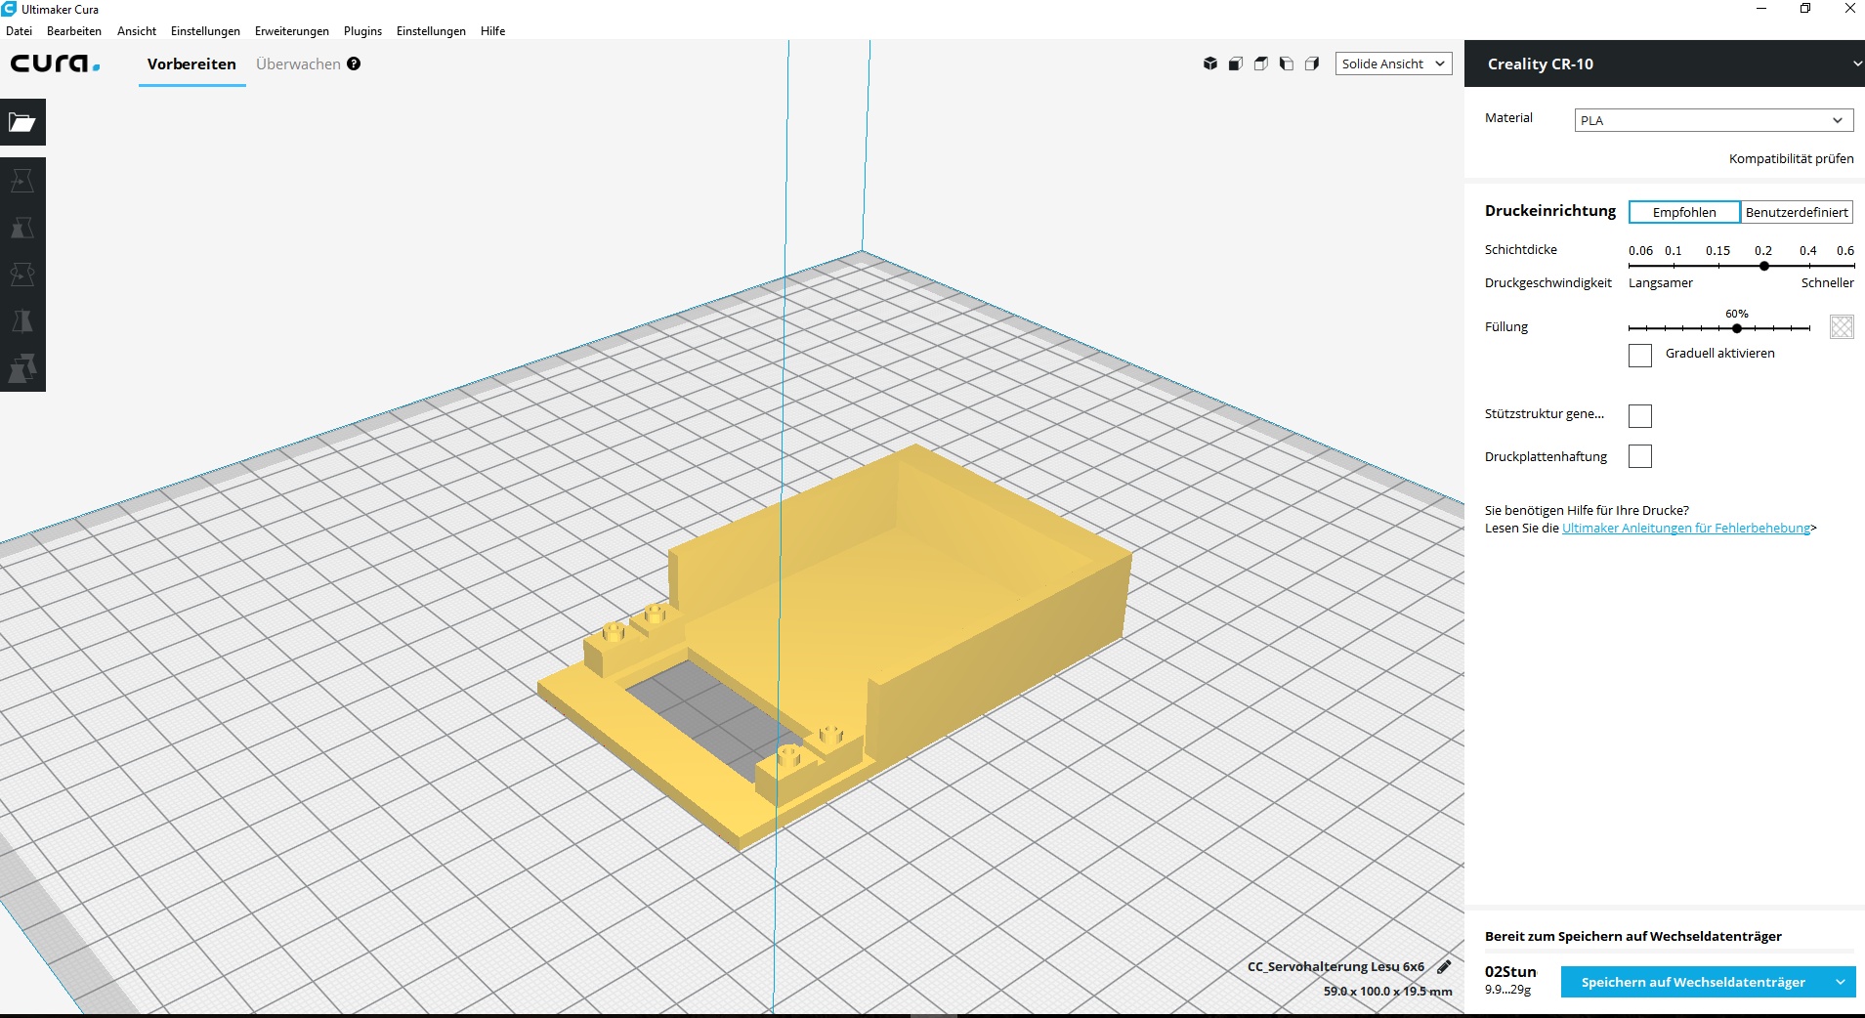Click the Schichtdicke slider handle at 0.2
This screenshot has width=1865, height=1018.
[x=1763, y=266]
